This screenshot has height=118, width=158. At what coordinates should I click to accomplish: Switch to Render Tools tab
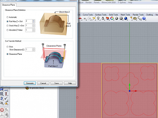click(138, 15)
